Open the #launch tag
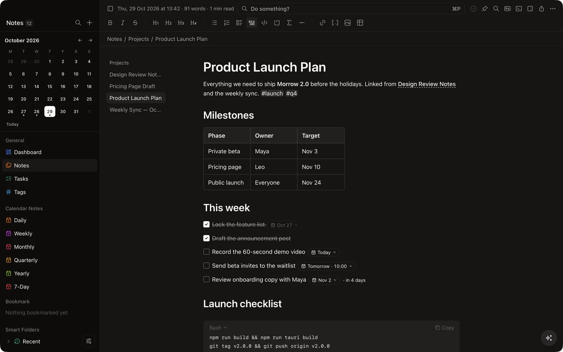 (x=272, y=93)
